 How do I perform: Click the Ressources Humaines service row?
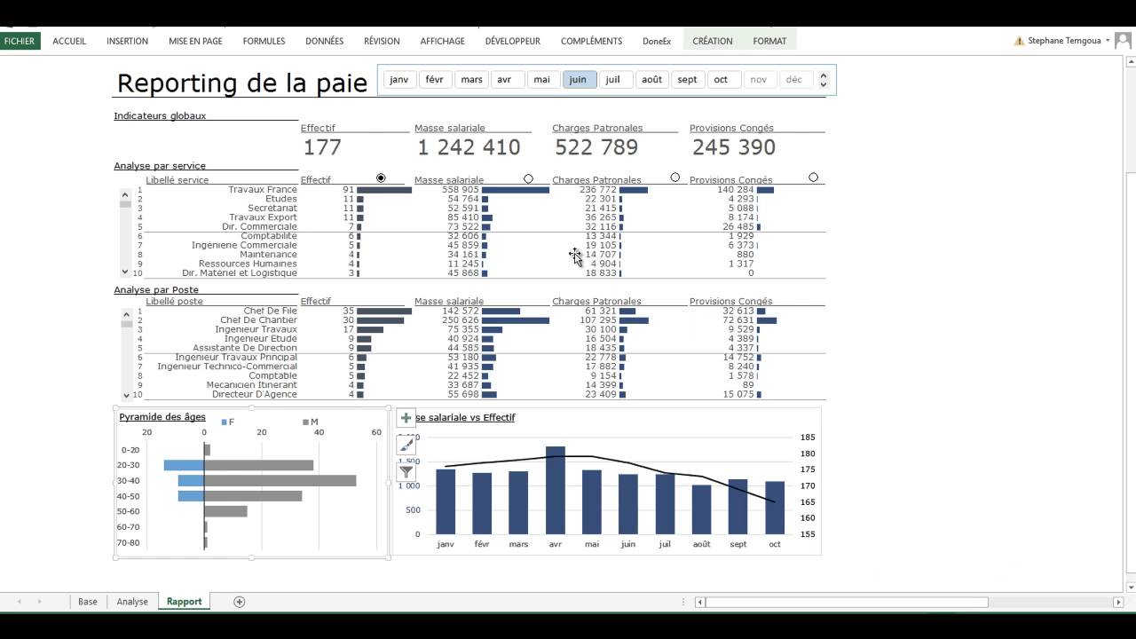pyautogui.click(x=479, y=264)
